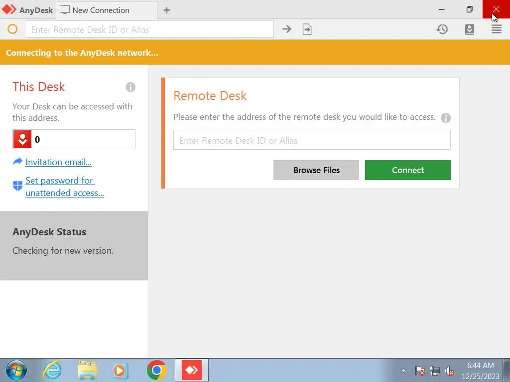This screenshot has height=382, width=510.
Task: Click the info icon in Remote Desk panel
Action: click(446, 117)
